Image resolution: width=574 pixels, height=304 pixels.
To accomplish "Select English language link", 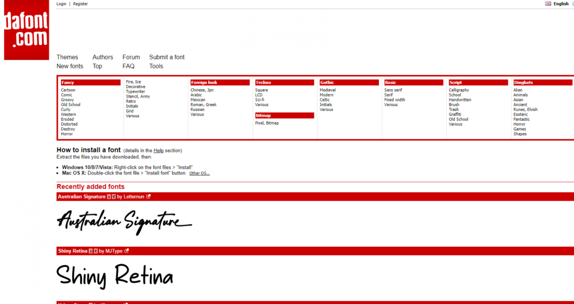I will (x=561, y=4).
